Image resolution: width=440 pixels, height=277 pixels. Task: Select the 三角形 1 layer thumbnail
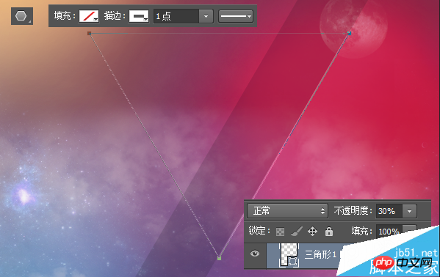289,255
